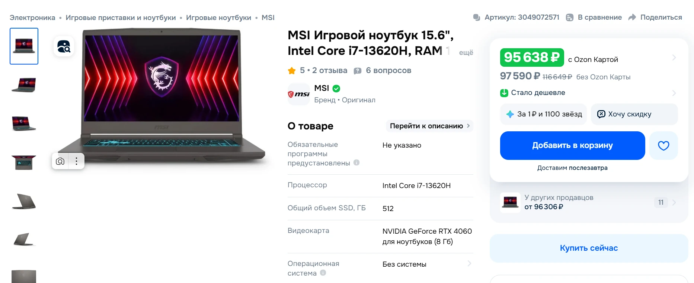The image size is (694, 283).
Task: Click the compare icon next to В сравнение
Action: click(x=570, y=17)
